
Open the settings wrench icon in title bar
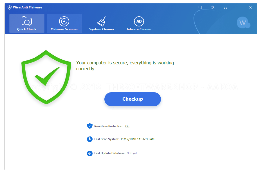coord(212,7)
